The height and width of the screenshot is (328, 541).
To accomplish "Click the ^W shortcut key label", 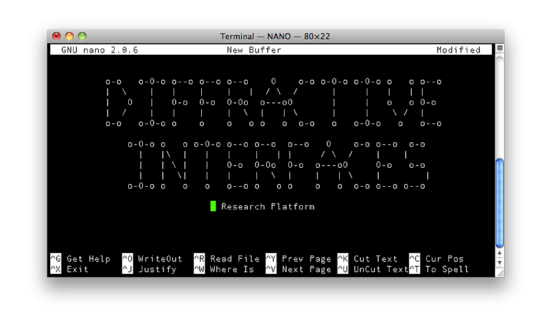I will (199, 269).
